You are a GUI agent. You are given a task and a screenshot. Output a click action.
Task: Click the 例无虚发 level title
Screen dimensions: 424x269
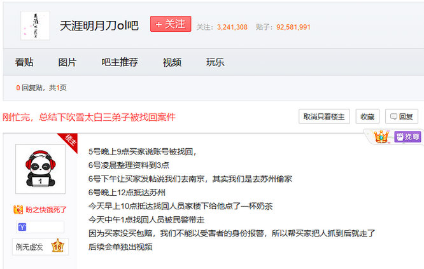[29, 245]
